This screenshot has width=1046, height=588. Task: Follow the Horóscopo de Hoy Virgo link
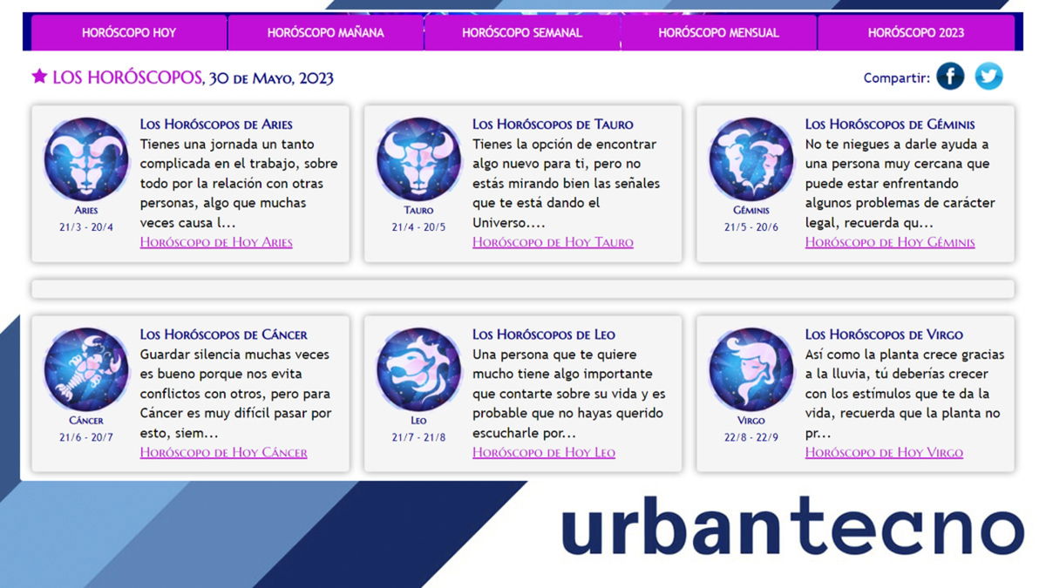[x=886, y=452]
